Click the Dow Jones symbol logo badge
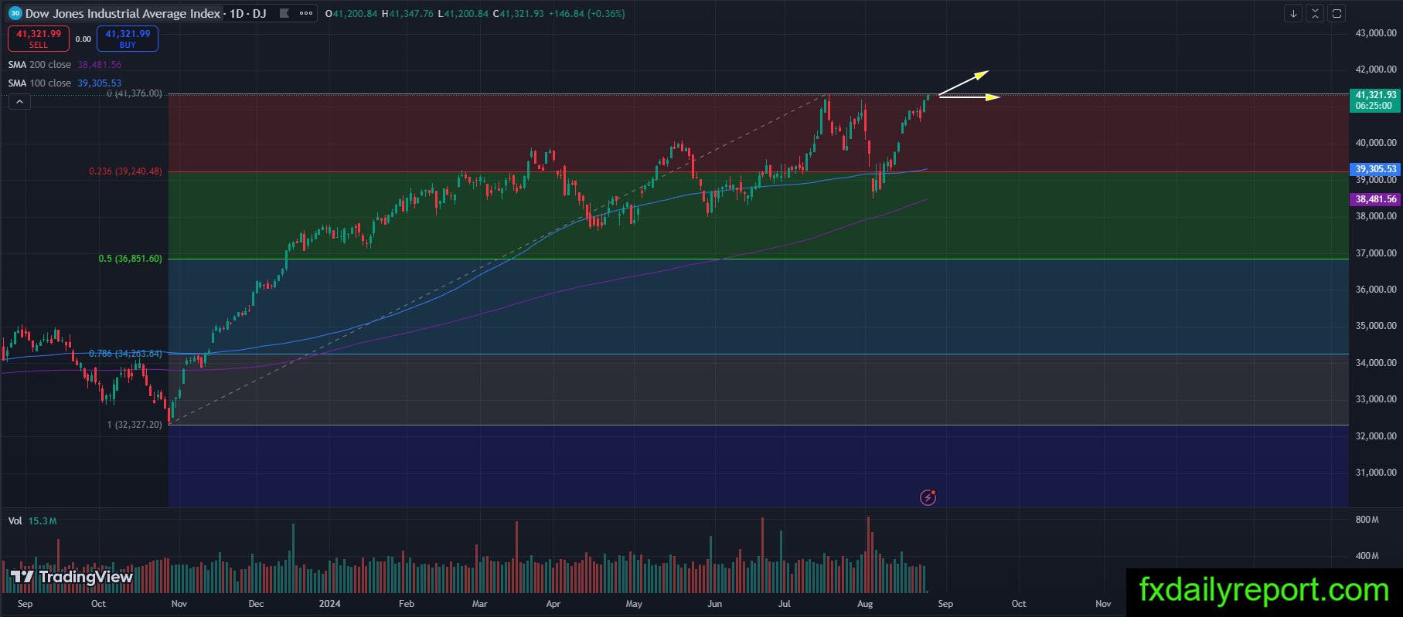The height and width of the screenshot is (617, 1403). click(15, 13)
